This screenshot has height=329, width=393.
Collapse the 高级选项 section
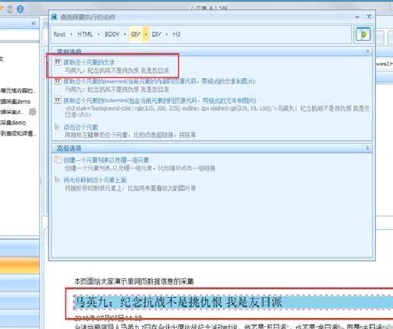click(x=367, y=148)
